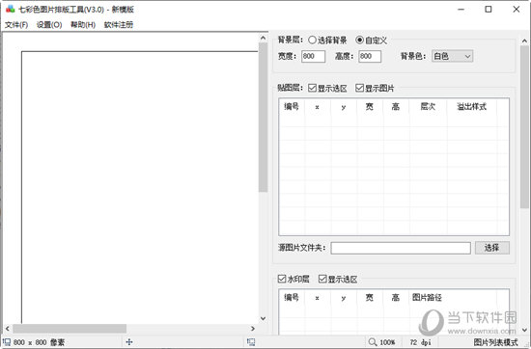The width and height of the screenshot is (531, 349).
Task: Click the 源图片文件夹 path input field
Action: [x=401, y=248]
